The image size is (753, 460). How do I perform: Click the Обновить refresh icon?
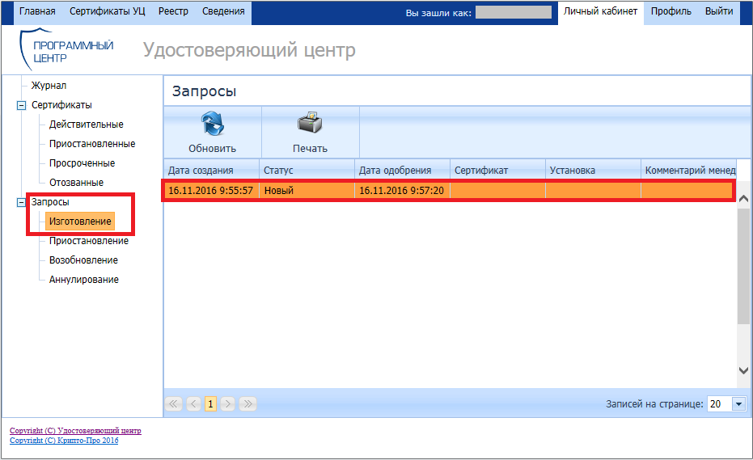pyautogui.click(x=212, y=125)
